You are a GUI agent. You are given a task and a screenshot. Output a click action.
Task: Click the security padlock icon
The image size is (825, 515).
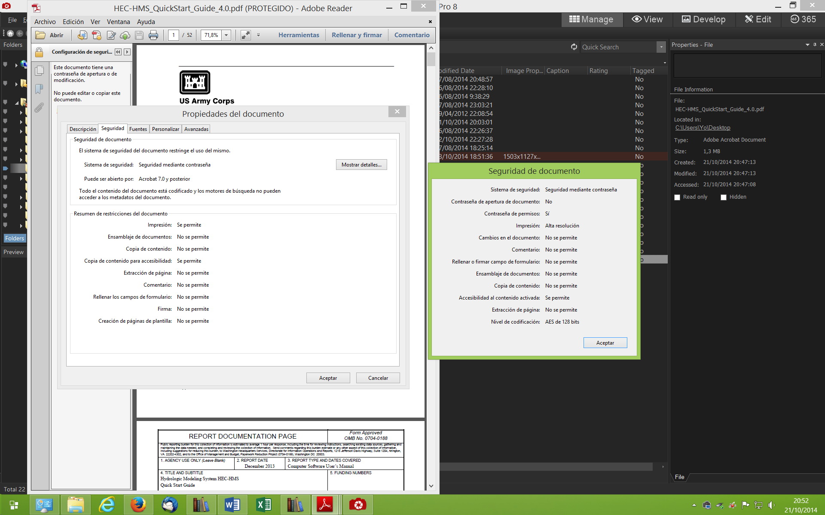point(39,52)
